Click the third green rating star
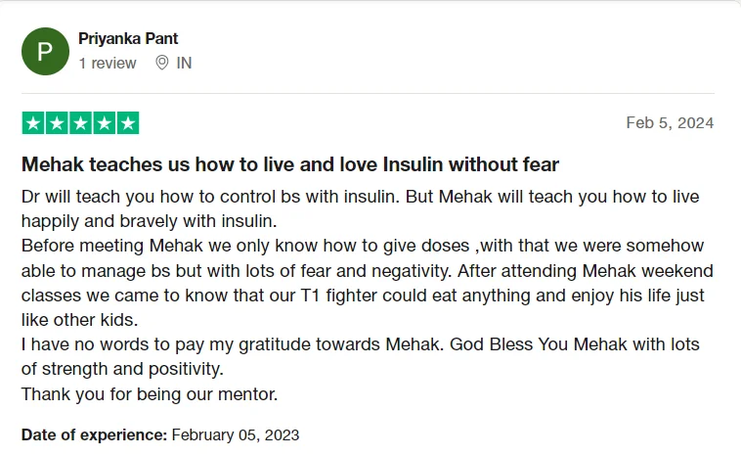Screen dimensions: 741x456 click(x=80, y=123)
